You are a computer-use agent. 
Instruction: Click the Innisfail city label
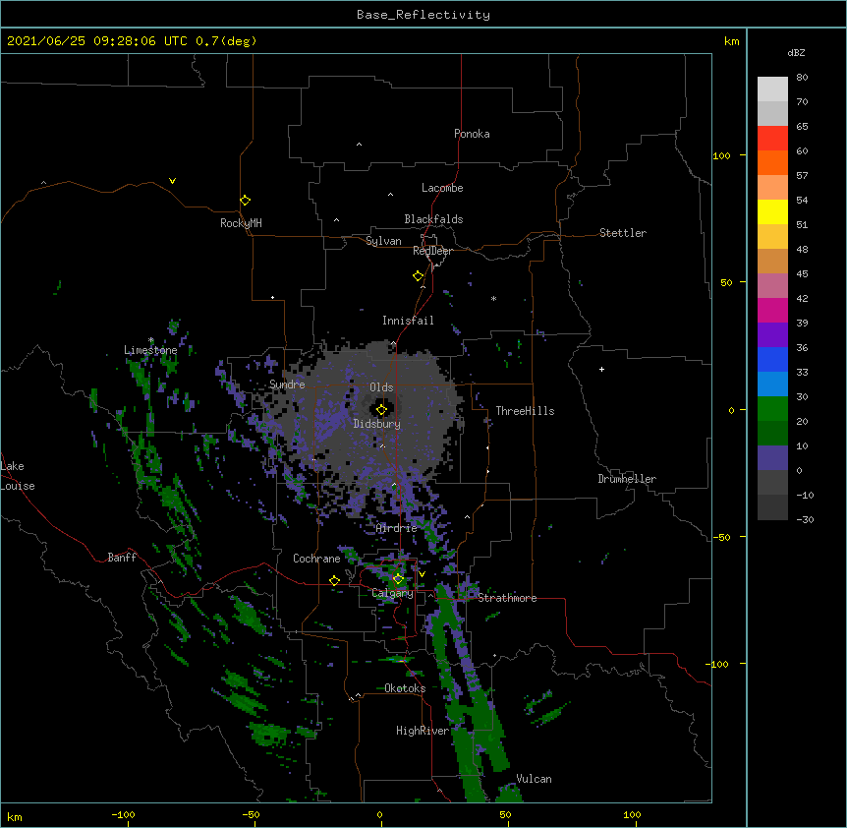(x=408, y=321)
